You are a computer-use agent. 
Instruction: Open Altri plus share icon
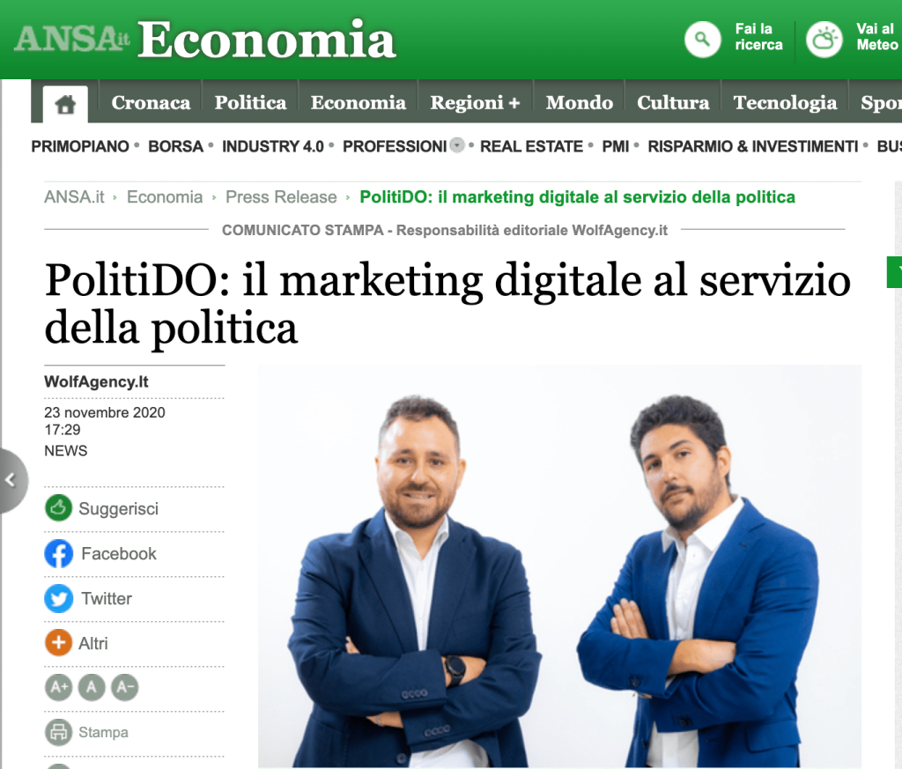[x=58, y=642]
